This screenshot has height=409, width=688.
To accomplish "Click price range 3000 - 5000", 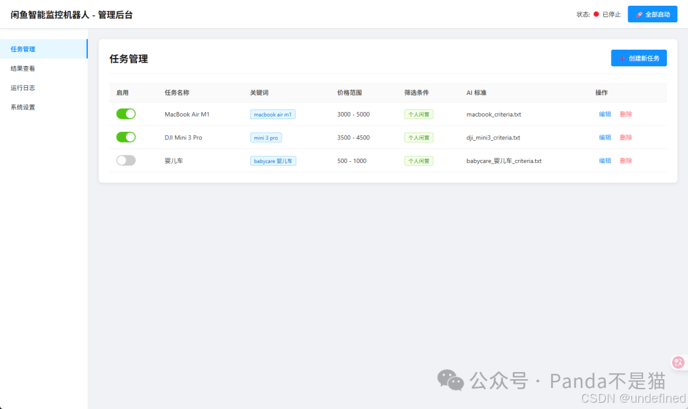I will pyautogui.click(x=353, y=114).
